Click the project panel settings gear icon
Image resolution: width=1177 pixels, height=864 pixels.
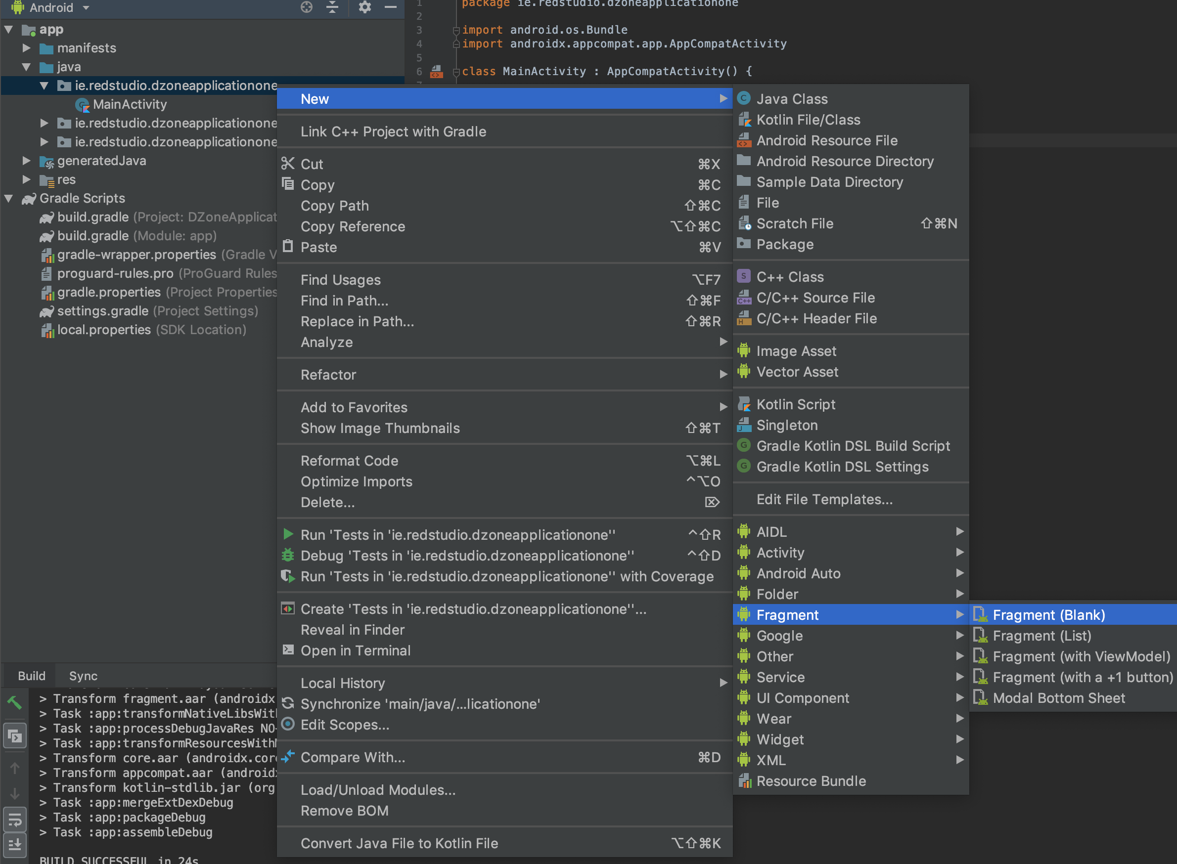coord(364,7)
